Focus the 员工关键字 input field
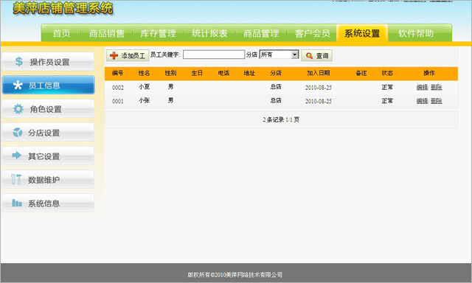Viewport: 472px width, 283px height. coord(214,55)
